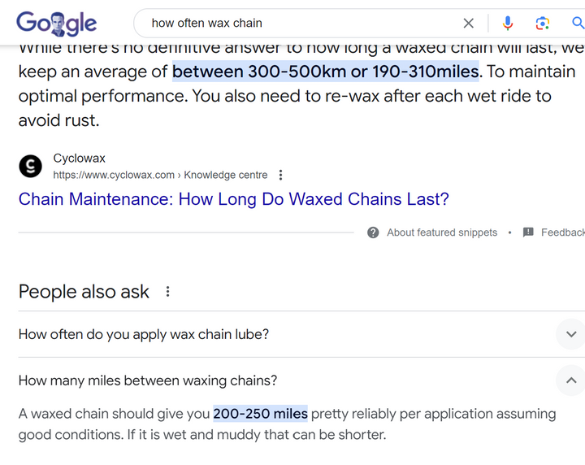The width and height of the screenshot is (585, 465).
Task: Open People also ask options menu
Action: pyautogui.click(x=168, y=292)
